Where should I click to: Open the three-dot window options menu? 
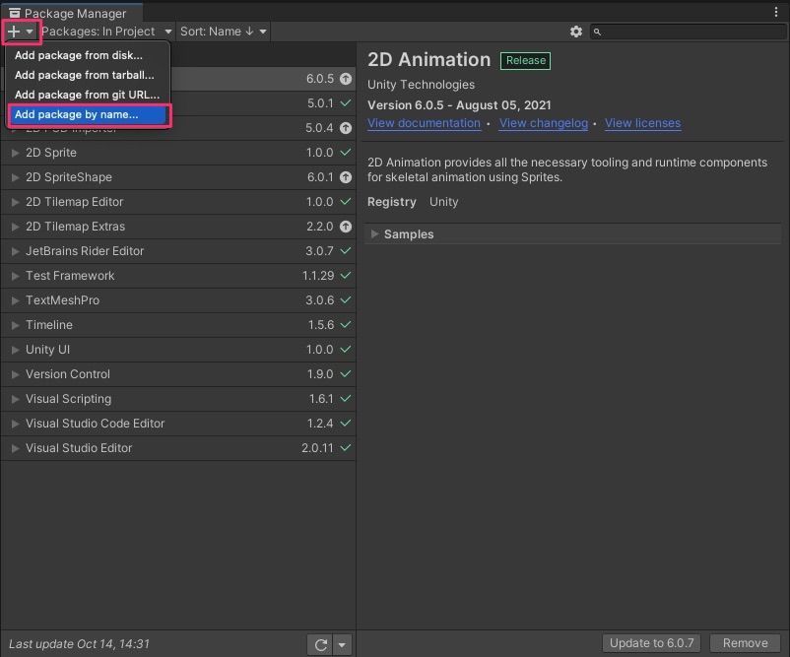coord(776,12)
